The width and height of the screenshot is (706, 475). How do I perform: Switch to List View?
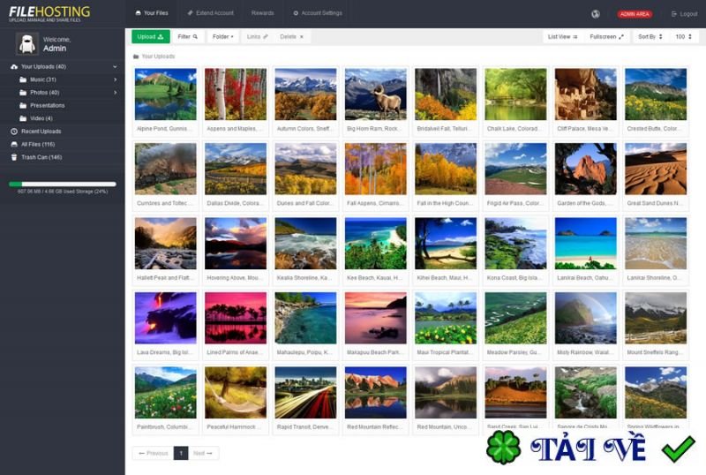tap(562, 37)
